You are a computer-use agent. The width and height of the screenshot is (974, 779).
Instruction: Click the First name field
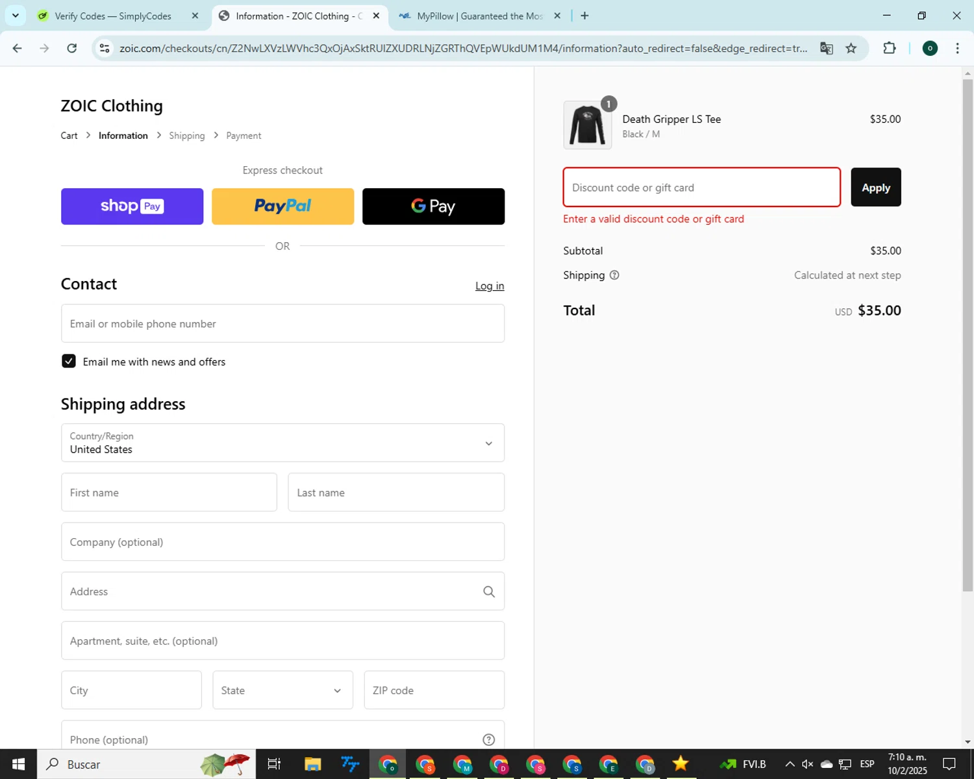click(x=169, y=492)
